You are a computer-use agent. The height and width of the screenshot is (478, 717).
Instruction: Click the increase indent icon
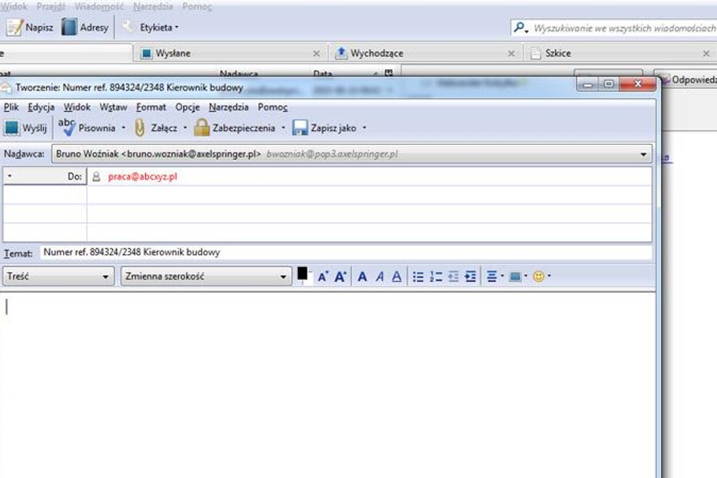(x=470, y=276)
